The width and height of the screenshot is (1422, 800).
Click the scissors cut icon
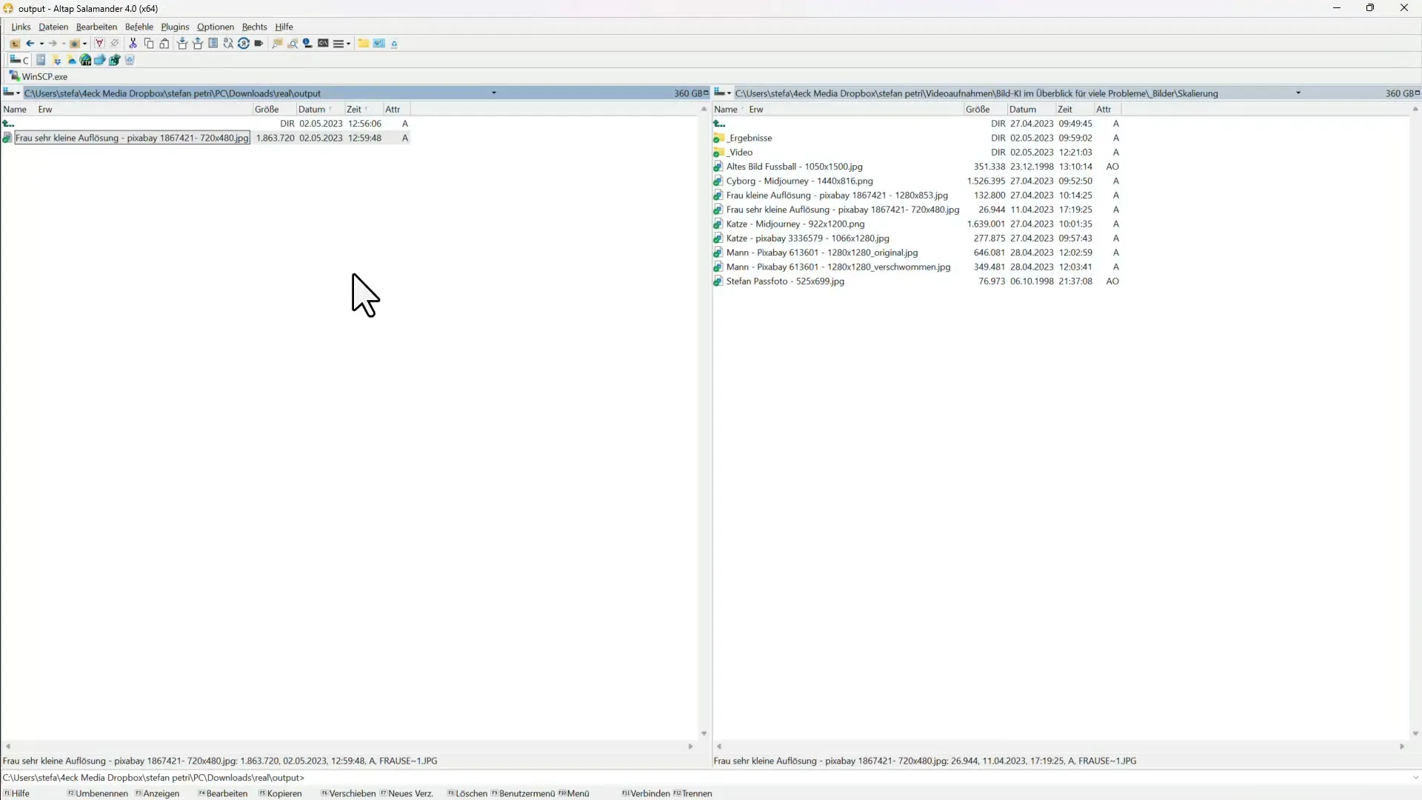(x=133, y=44)
